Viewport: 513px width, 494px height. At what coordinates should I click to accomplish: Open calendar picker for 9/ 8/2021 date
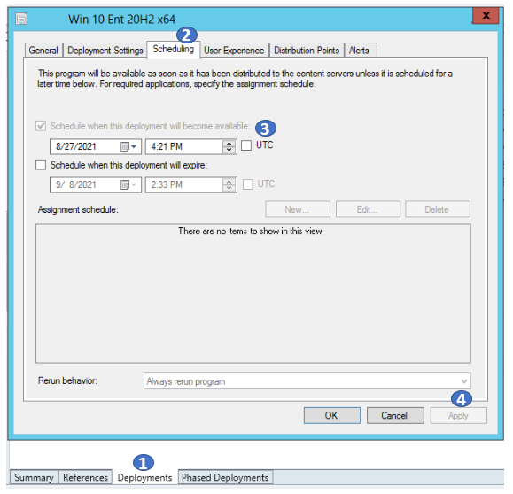point(125,185)
